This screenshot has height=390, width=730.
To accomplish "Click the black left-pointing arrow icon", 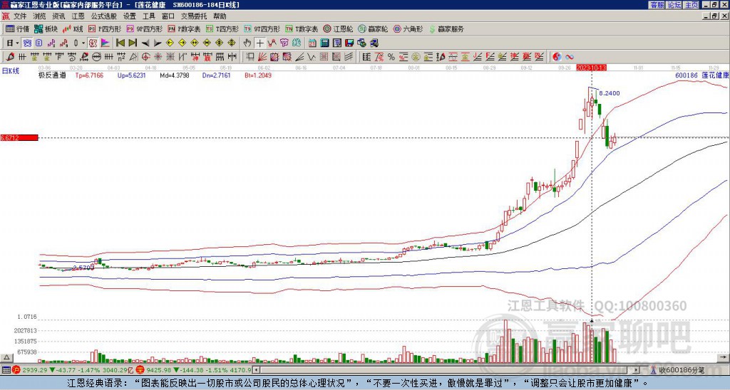I will click(145, 43).
